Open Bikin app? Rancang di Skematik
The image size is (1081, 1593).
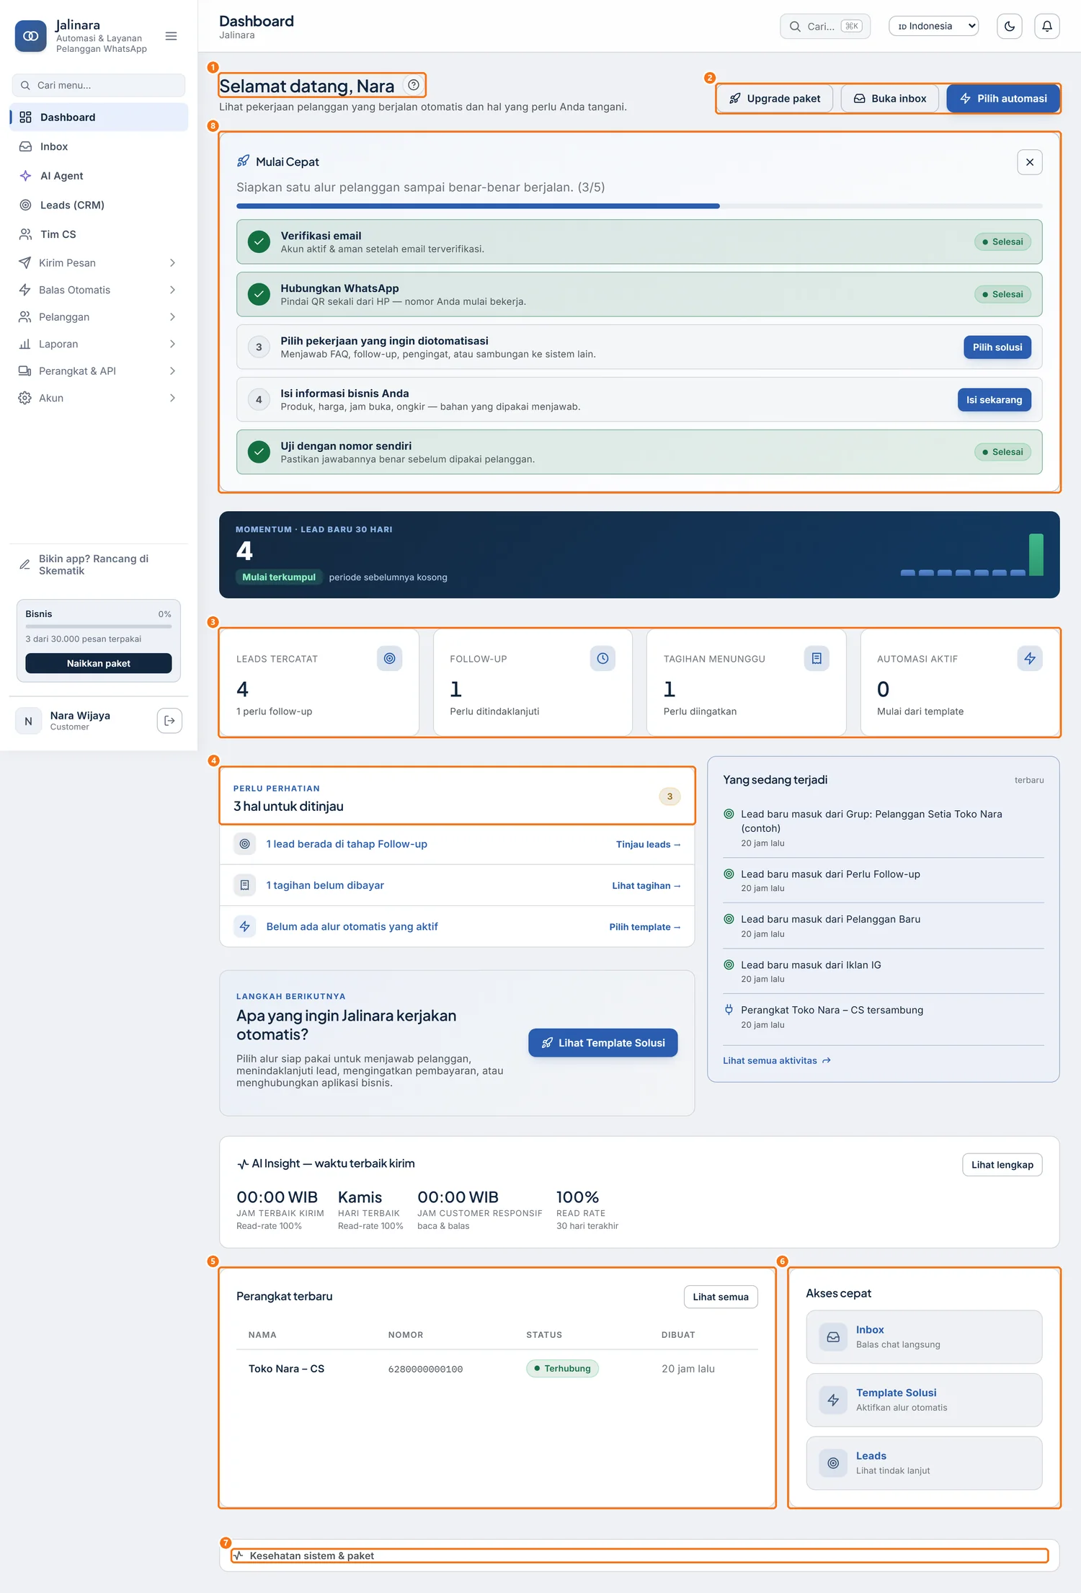click(99, 564)
